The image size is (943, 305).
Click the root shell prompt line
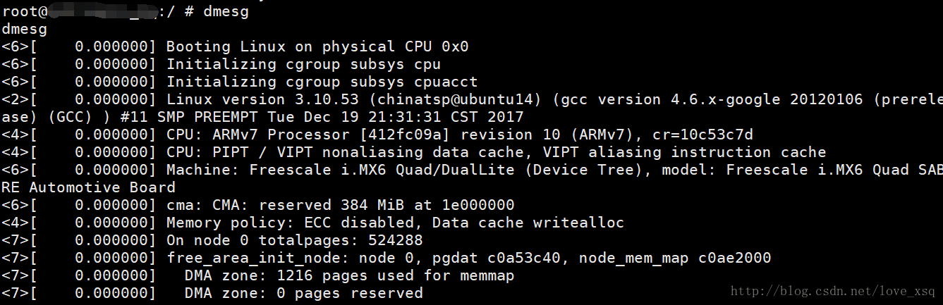(x=126, y=11)
